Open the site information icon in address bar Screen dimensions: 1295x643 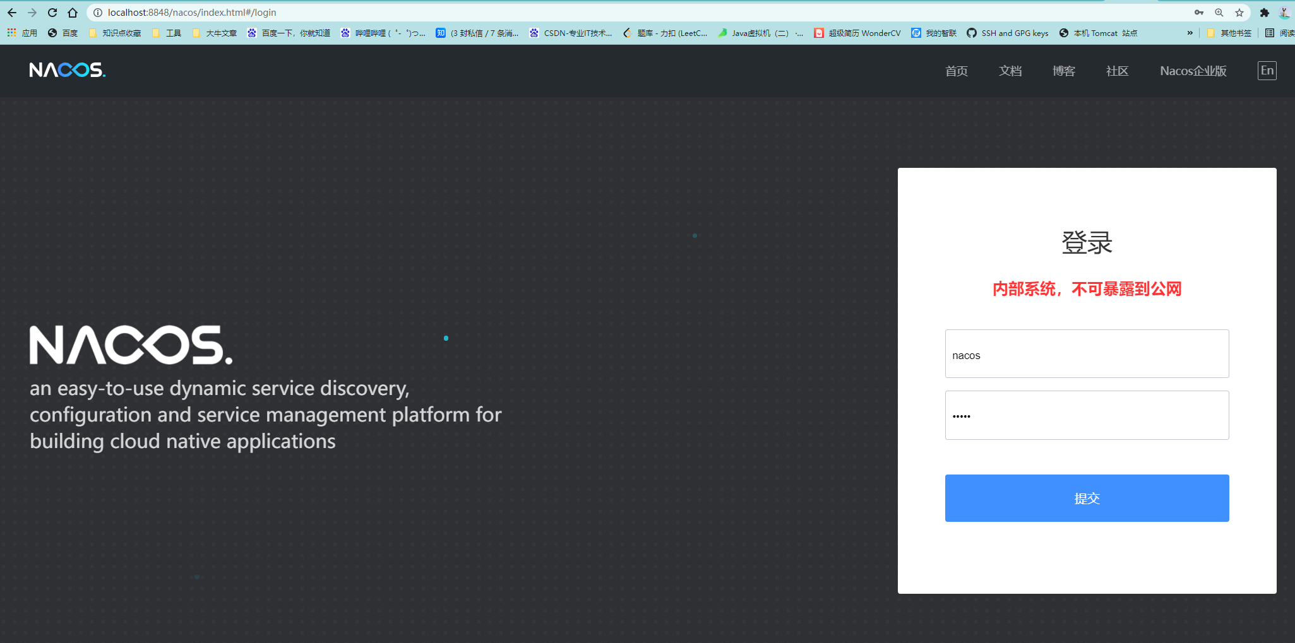pos(98,13)
